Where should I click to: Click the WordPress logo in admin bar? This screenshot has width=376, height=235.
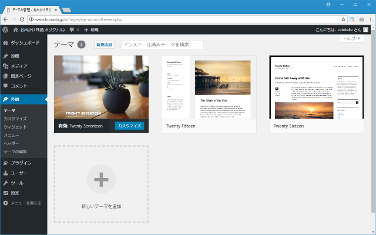coord(5,29)
